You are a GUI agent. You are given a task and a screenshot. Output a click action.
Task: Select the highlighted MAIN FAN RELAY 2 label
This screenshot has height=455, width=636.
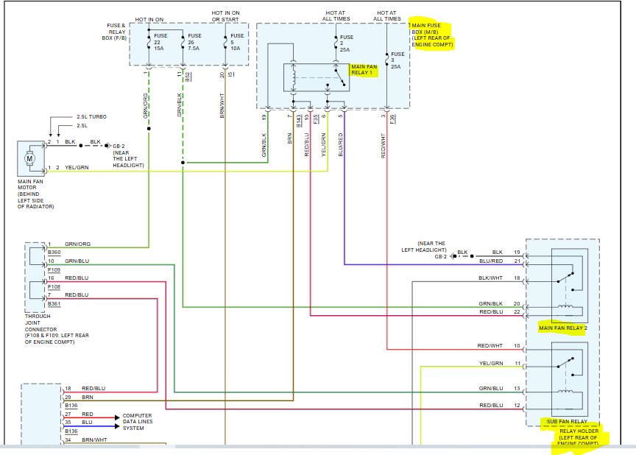click(x=563, y=328)
